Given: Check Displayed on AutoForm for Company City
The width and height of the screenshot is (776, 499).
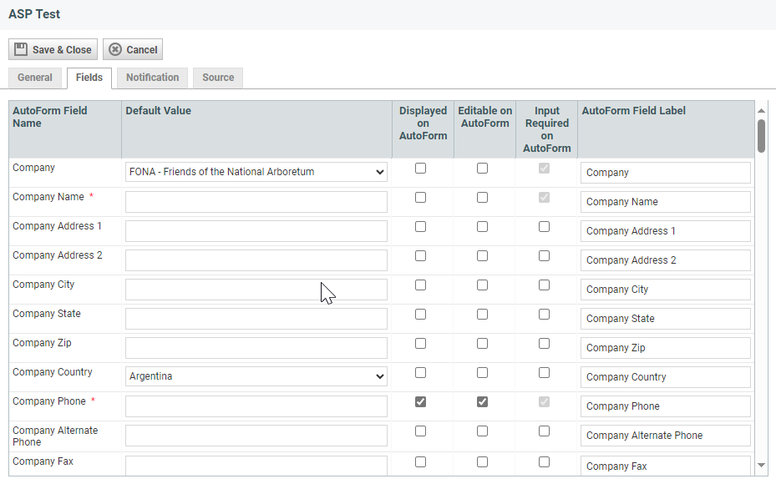Looking at the screenshot, I should pos(420,285).
